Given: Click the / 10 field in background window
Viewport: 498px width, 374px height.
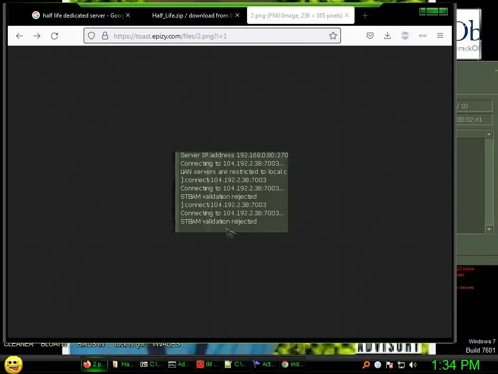Looking at the screenshot, I should (x=475, y=106).
